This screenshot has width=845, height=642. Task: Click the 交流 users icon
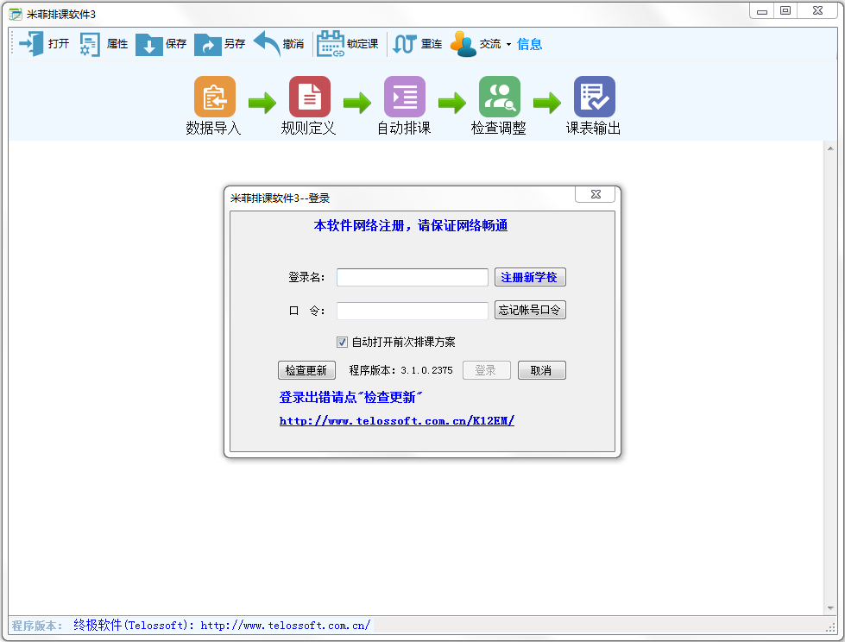pyautogui.click(x=463, y=44)
